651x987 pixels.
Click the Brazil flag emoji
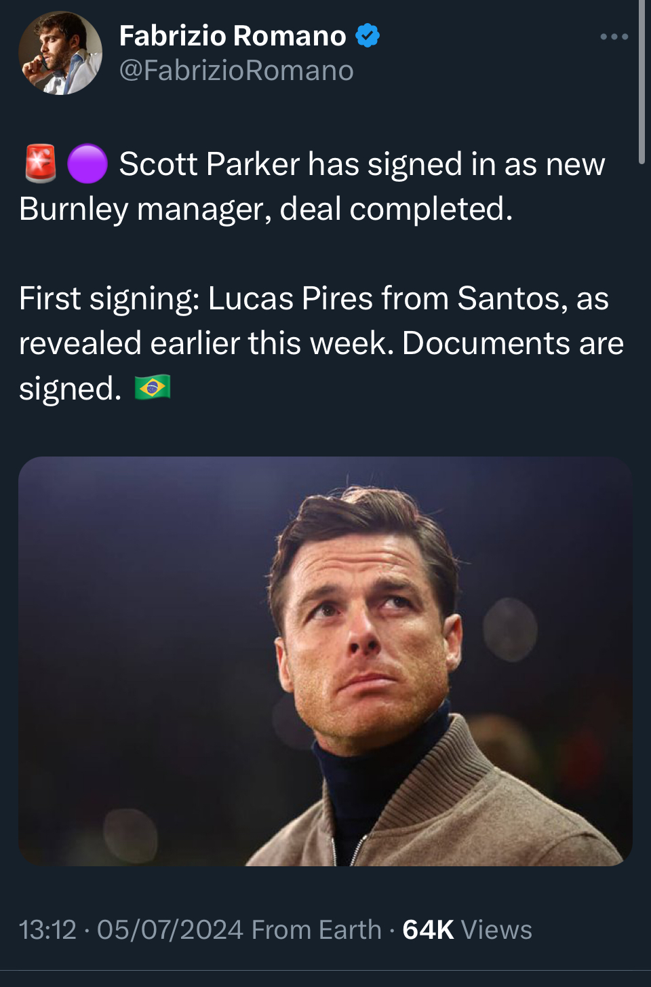[153, 388]
